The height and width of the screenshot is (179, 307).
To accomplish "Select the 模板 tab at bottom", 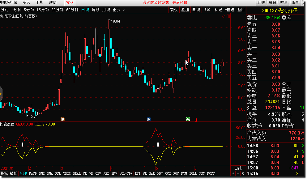I will (x=14, y=173).
